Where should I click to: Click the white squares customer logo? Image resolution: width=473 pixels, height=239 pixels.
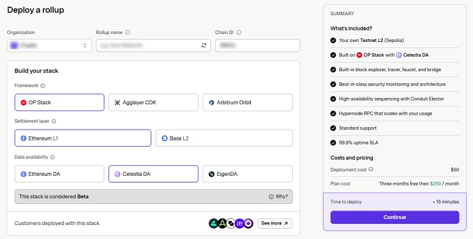coord(231,223)
